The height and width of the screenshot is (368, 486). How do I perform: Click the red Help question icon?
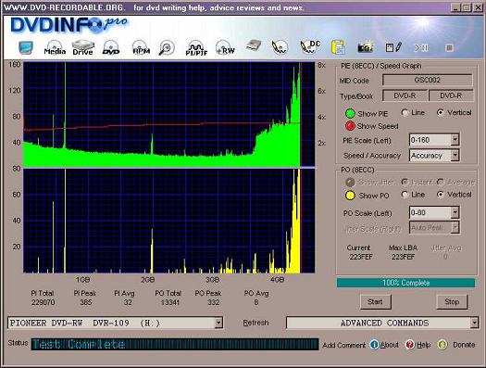click(410, 345)
